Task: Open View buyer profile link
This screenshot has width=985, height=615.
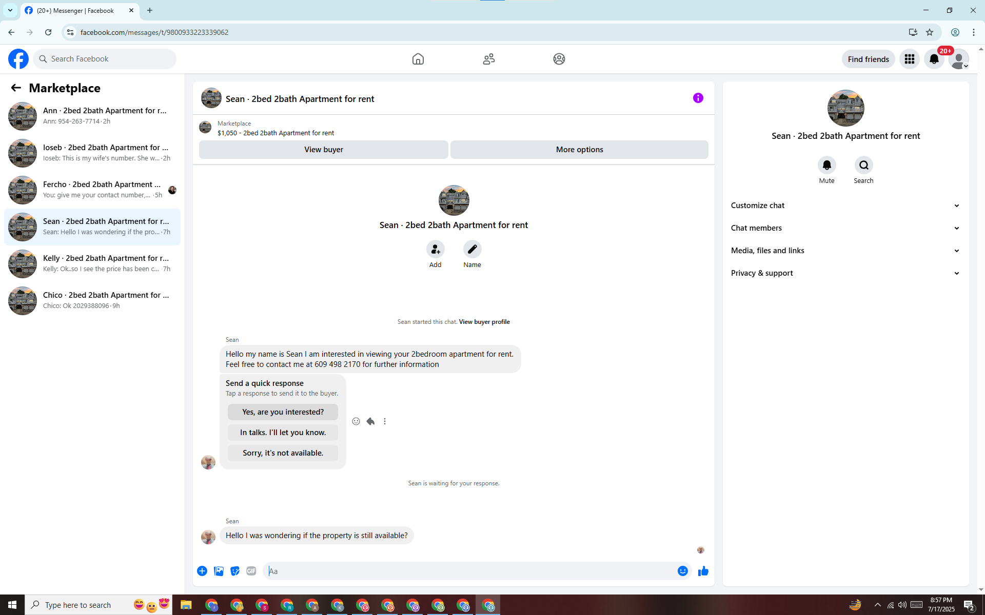Action: click(484, 322)
